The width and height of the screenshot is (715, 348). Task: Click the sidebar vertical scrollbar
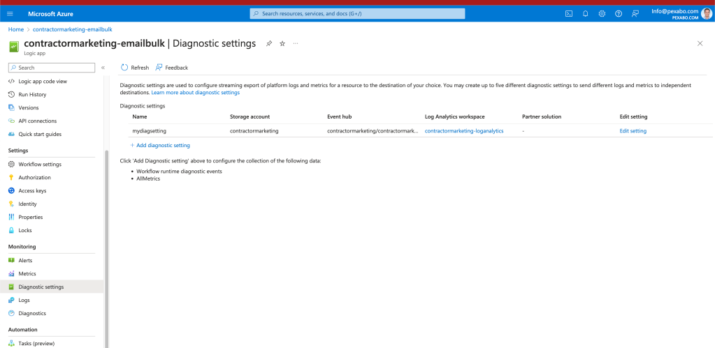pyautogui.click(x=107, y=249)
